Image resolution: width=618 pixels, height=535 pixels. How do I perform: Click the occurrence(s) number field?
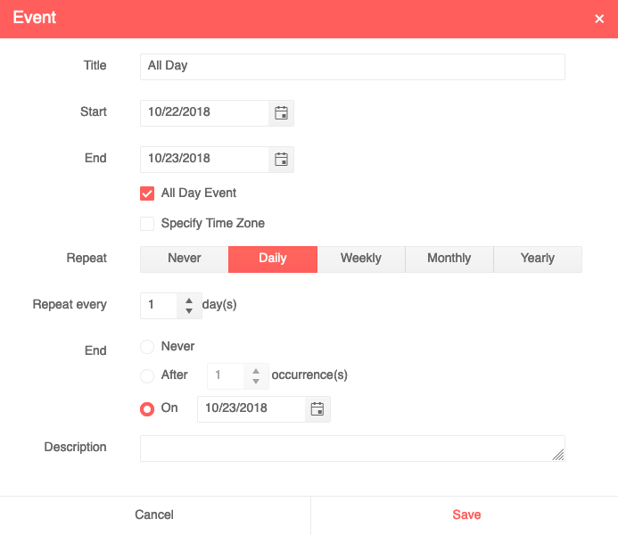pyautogui.click(x=226, y=376)
